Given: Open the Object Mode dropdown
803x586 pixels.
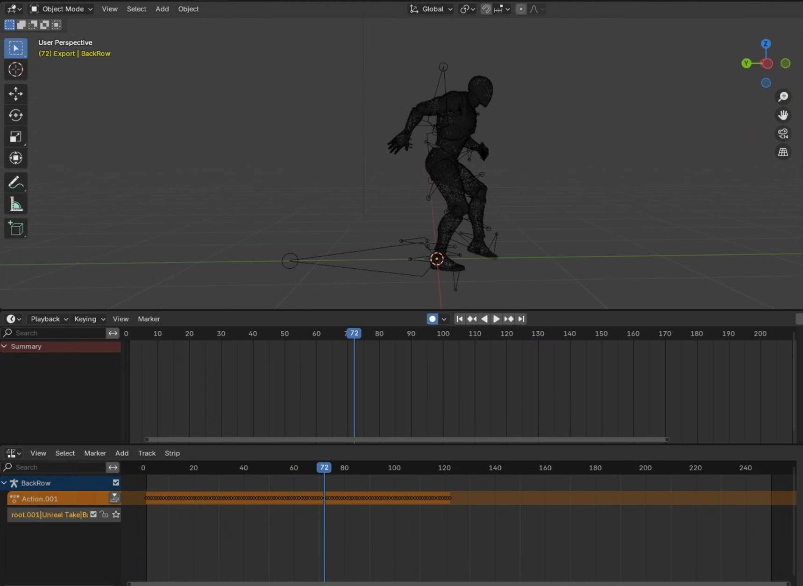Looking at the screenshot, I should tap(61, 9).
